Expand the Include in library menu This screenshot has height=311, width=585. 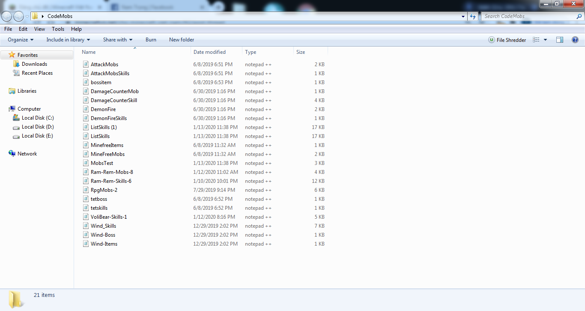69,40
